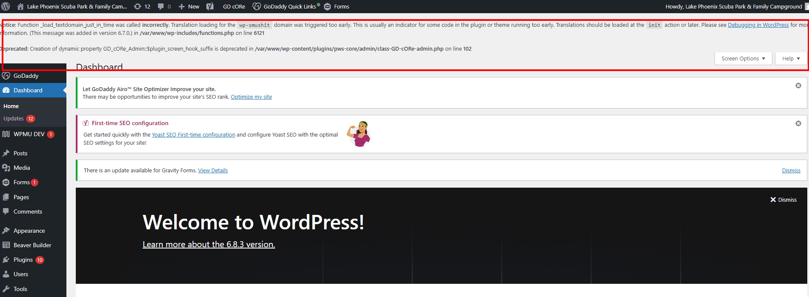Click View Details for Gravity Forms update

click(x=213, y=171)
